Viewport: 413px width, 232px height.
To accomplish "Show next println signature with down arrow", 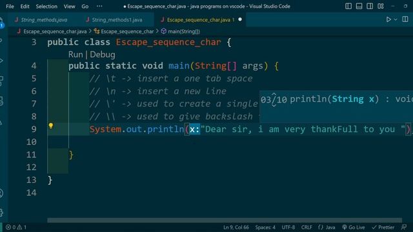I will point(274,105).
